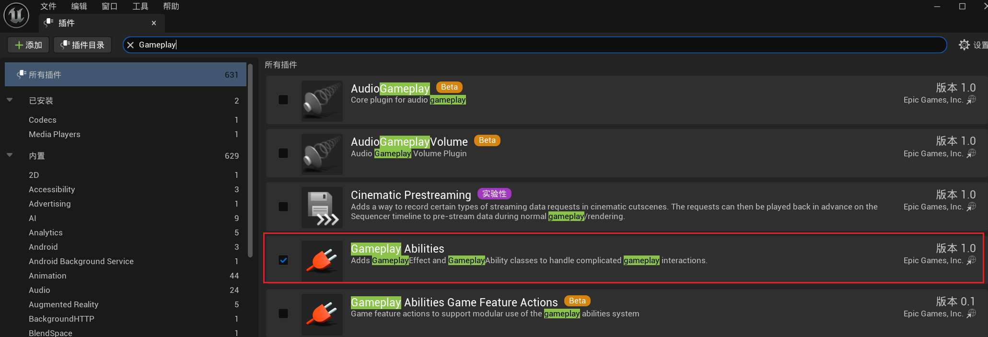
Task: Clear the Gameplay search text
Action: point(130,45)
